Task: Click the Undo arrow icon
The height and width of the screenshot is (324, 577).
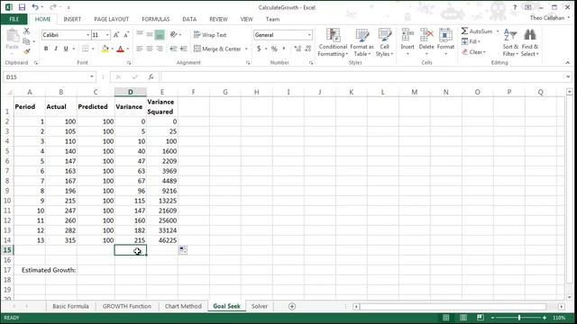Action: point(35,7)
